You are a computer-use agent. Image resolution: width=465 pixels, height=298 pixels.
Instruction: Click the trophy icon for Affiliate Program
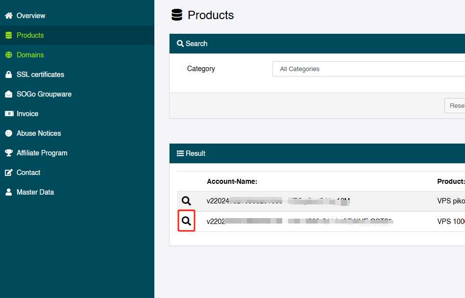(8, 153)
